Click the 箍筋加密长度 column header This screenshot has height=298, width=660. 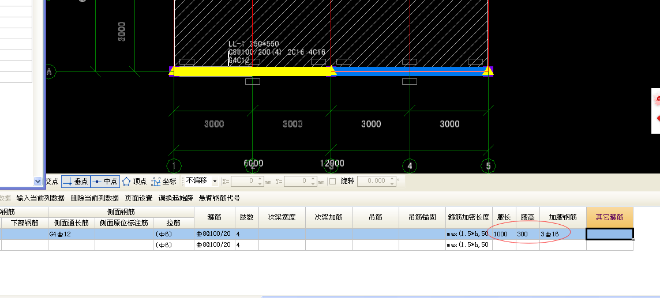pos(468,217)
